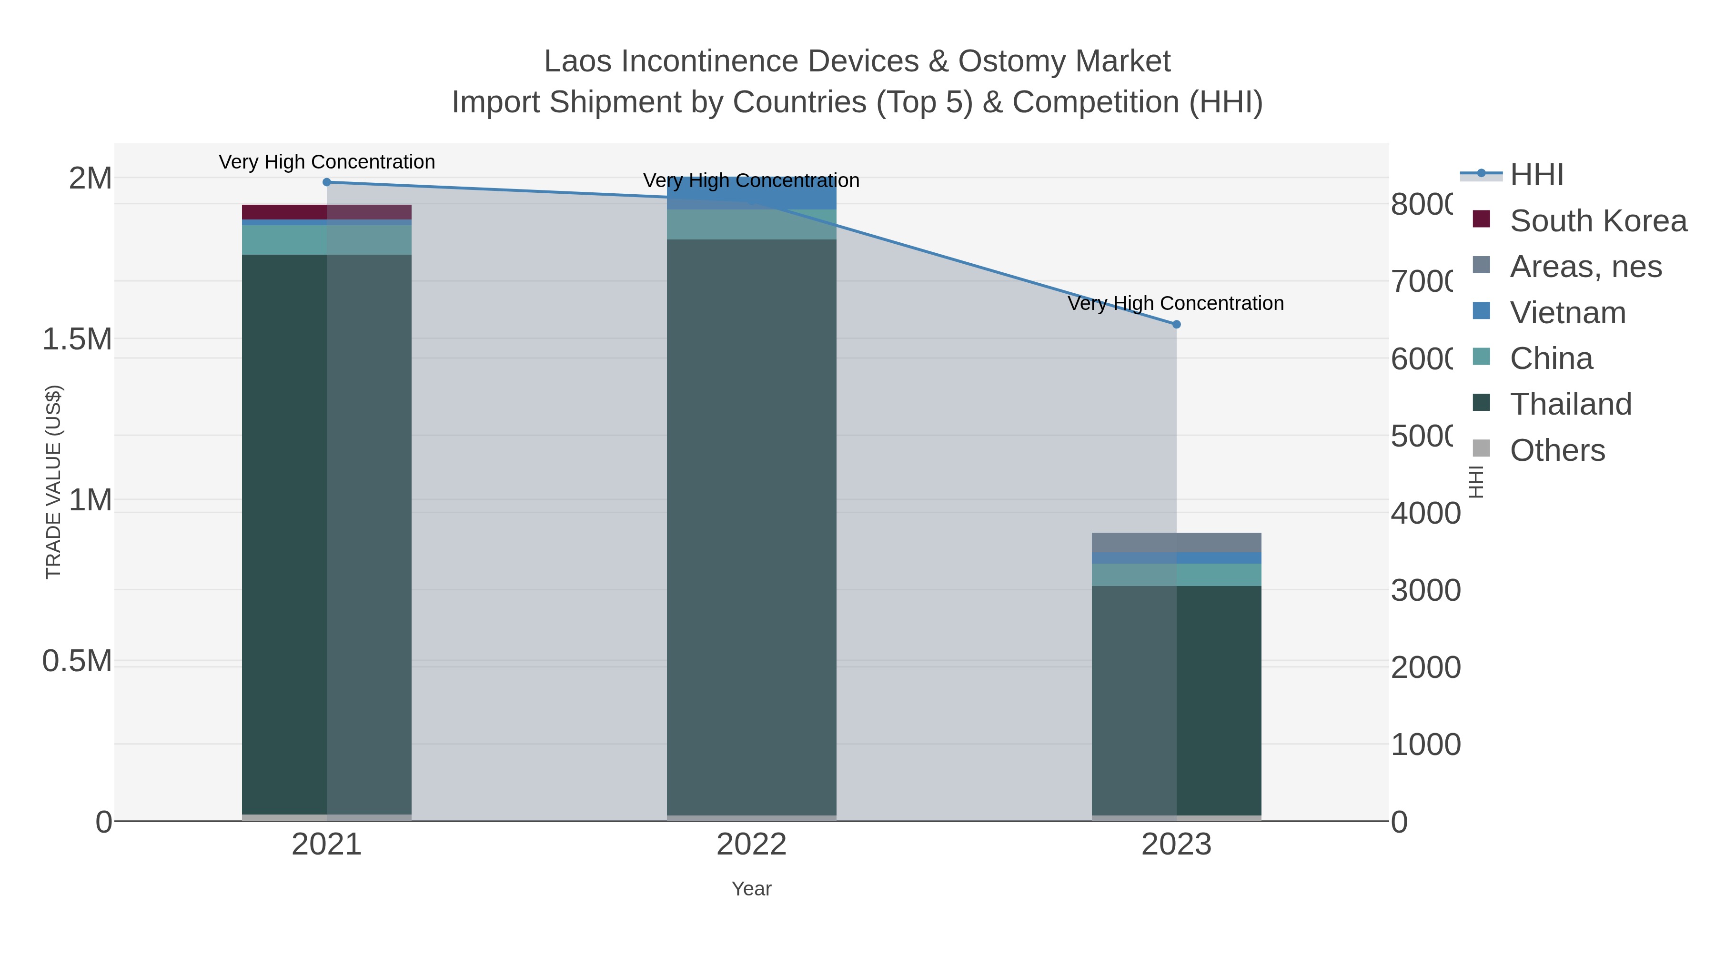Click 'Very High Concentration' label above 2023
Viewport: 1715px width, 964px height.
pyautogui.click(x=1176, y=303)
